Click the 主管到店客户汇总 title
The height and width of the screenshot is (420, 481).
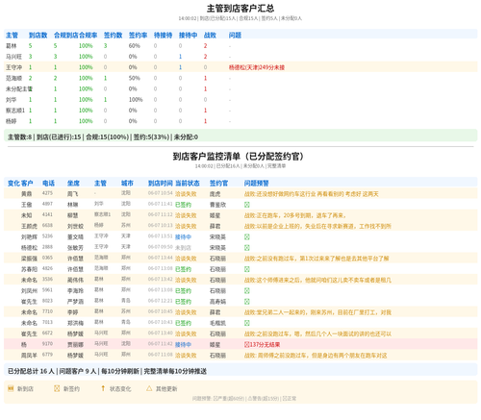tap(240, 9)
